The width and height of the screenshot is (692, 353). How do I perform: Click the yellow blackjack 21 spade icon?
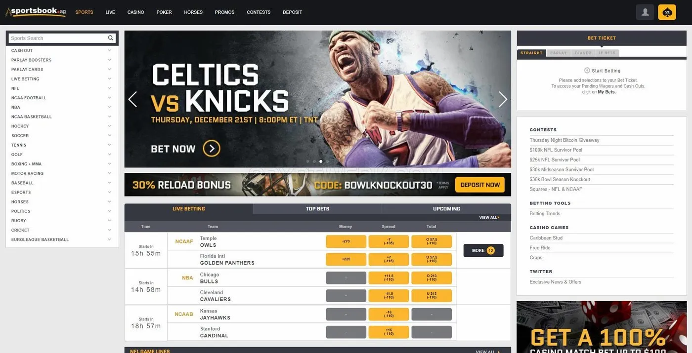(667, 12)
